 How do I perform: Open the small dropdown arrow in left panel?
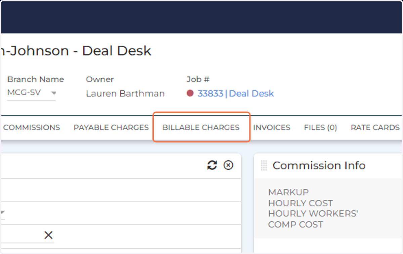click(3, 213)
